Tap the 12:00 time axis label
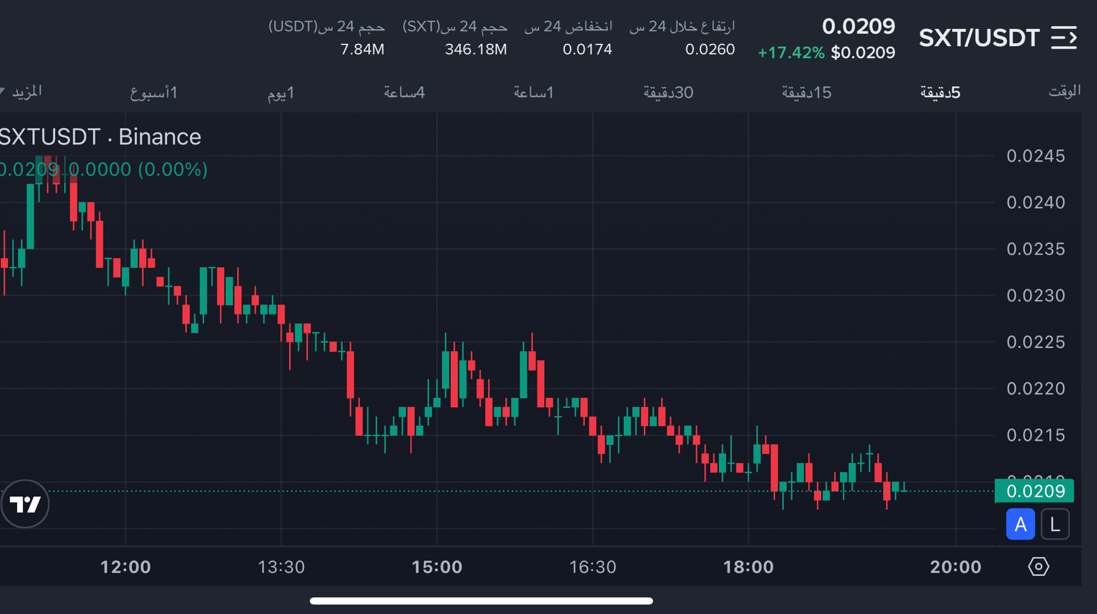 [125, 567]
